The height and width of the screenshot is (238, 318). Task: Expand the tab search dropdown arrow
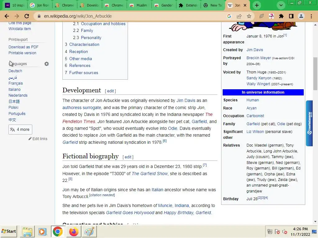(x=281, y=5)
